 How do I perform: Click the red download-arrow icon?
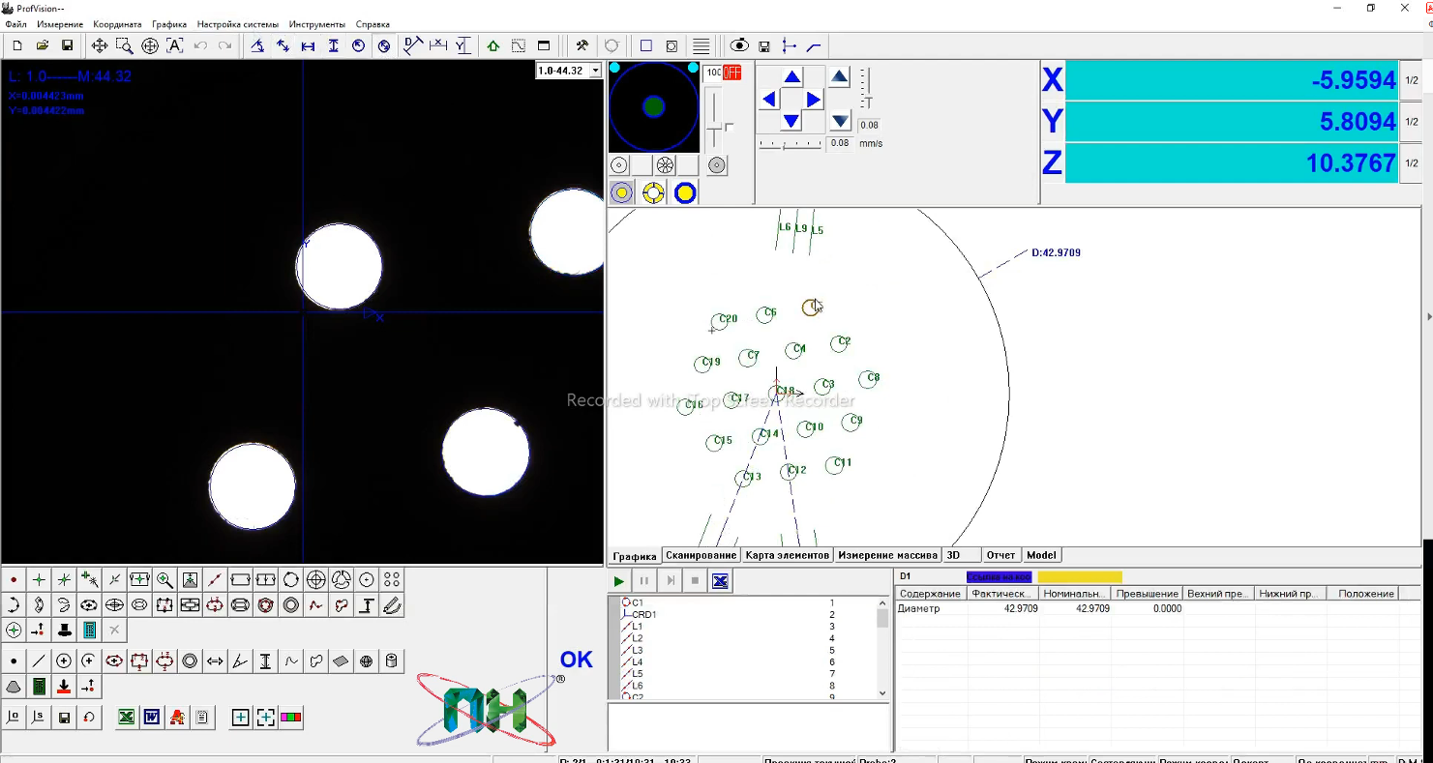(x=64, y=687)
